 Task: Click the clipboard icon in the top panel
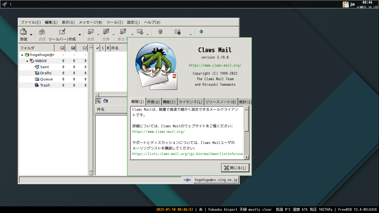(345, 4)
